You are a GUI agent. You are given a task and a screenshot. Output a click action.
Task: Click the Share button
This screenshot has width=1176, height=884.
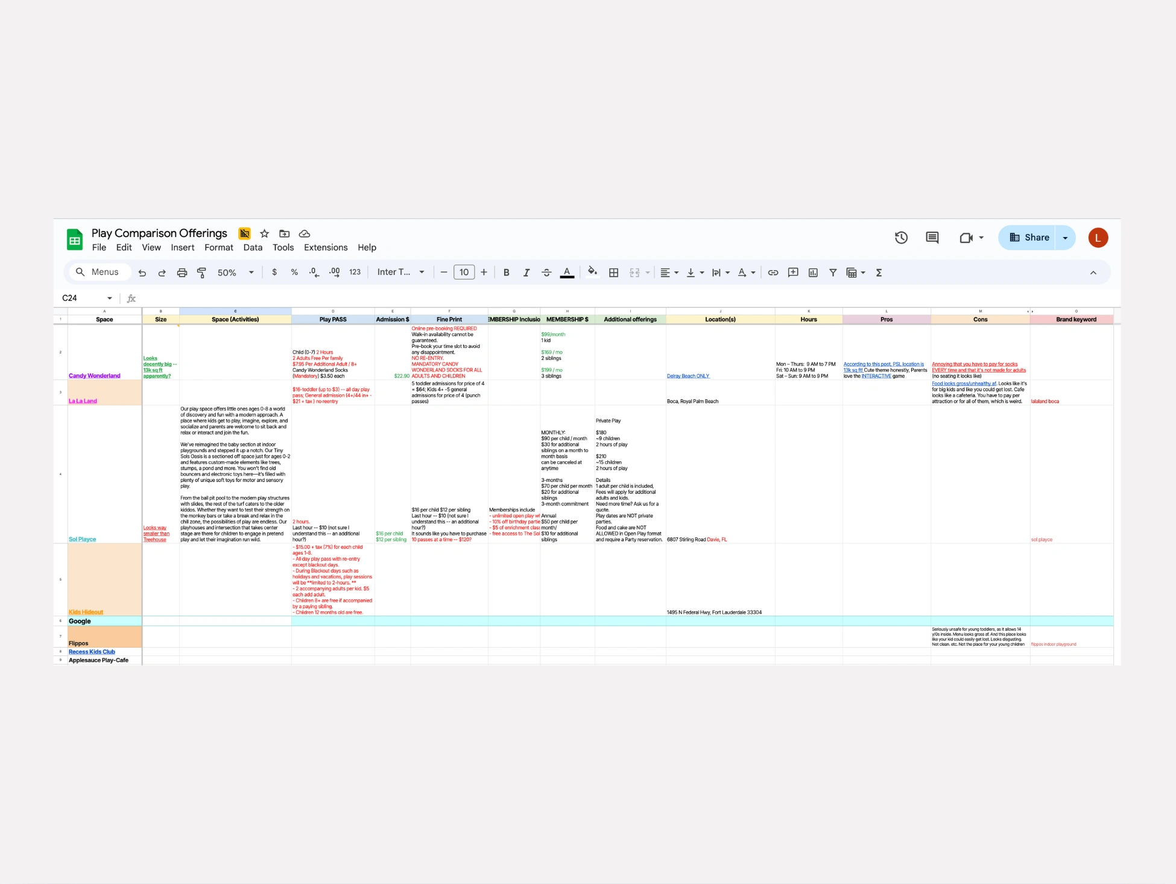(1029, 238)
